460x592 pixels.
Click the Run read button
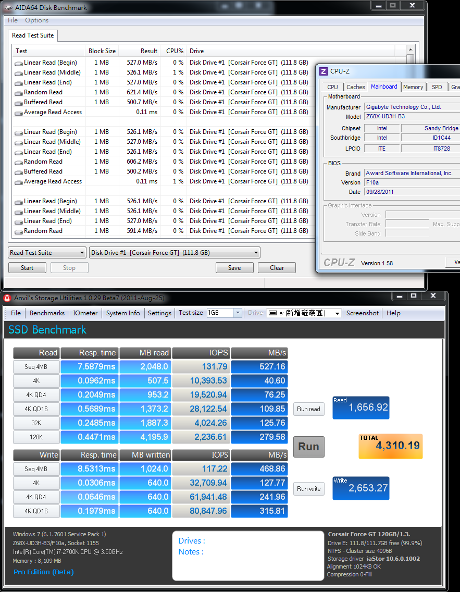[x=309, y=409]
